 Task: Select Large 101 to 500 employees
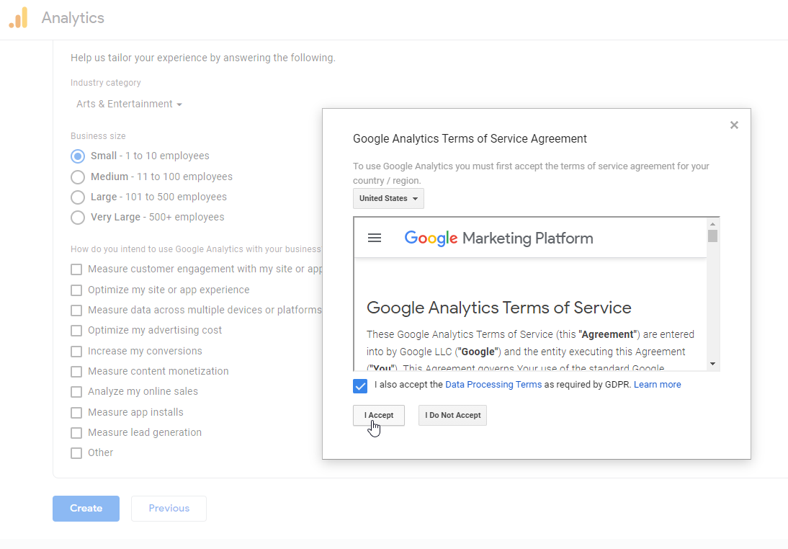pos(77,197)
